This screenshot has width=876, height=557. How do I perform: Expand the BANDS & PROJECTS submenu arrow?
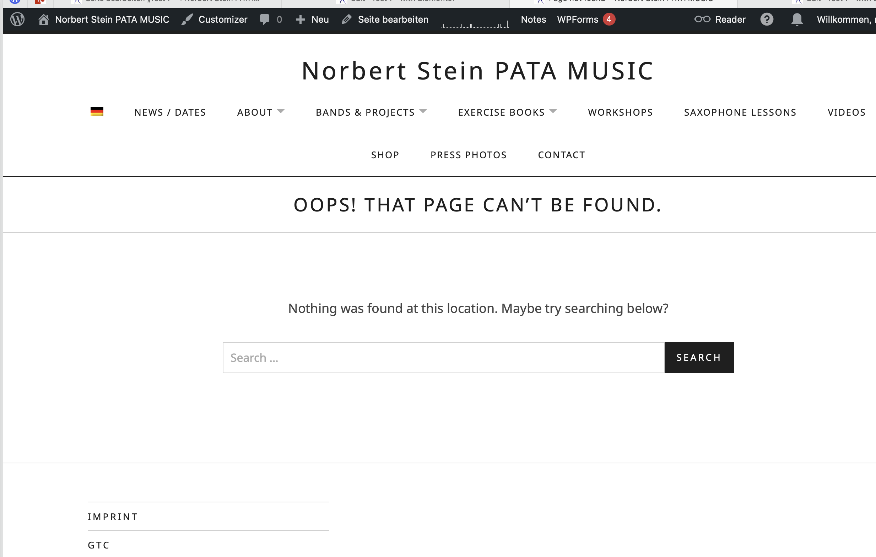[423, 111]
